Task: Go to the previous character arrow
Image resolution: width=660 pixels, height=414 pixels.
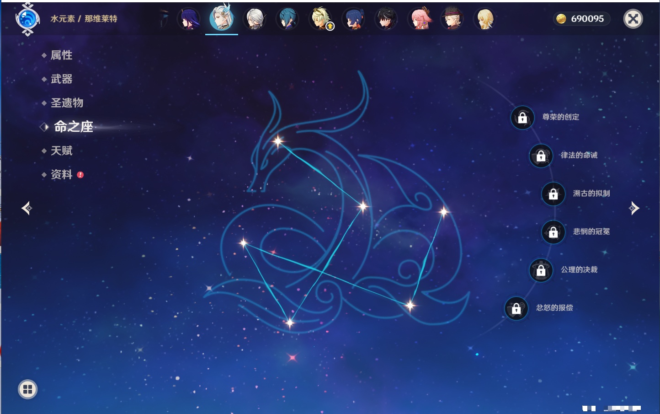Action: click(x=27, y=208)
